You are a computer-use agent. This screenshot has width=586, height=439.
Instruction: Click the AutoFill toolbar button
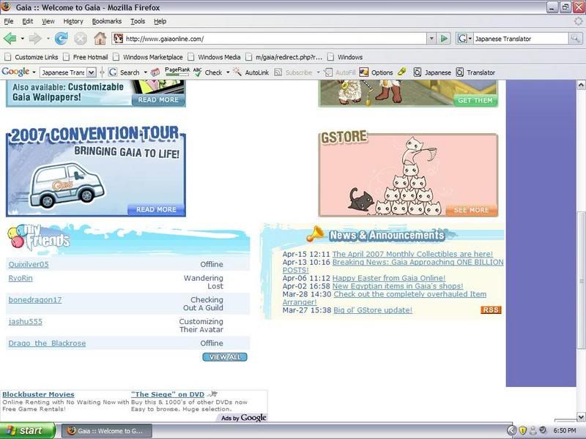(x=340, y=72)
